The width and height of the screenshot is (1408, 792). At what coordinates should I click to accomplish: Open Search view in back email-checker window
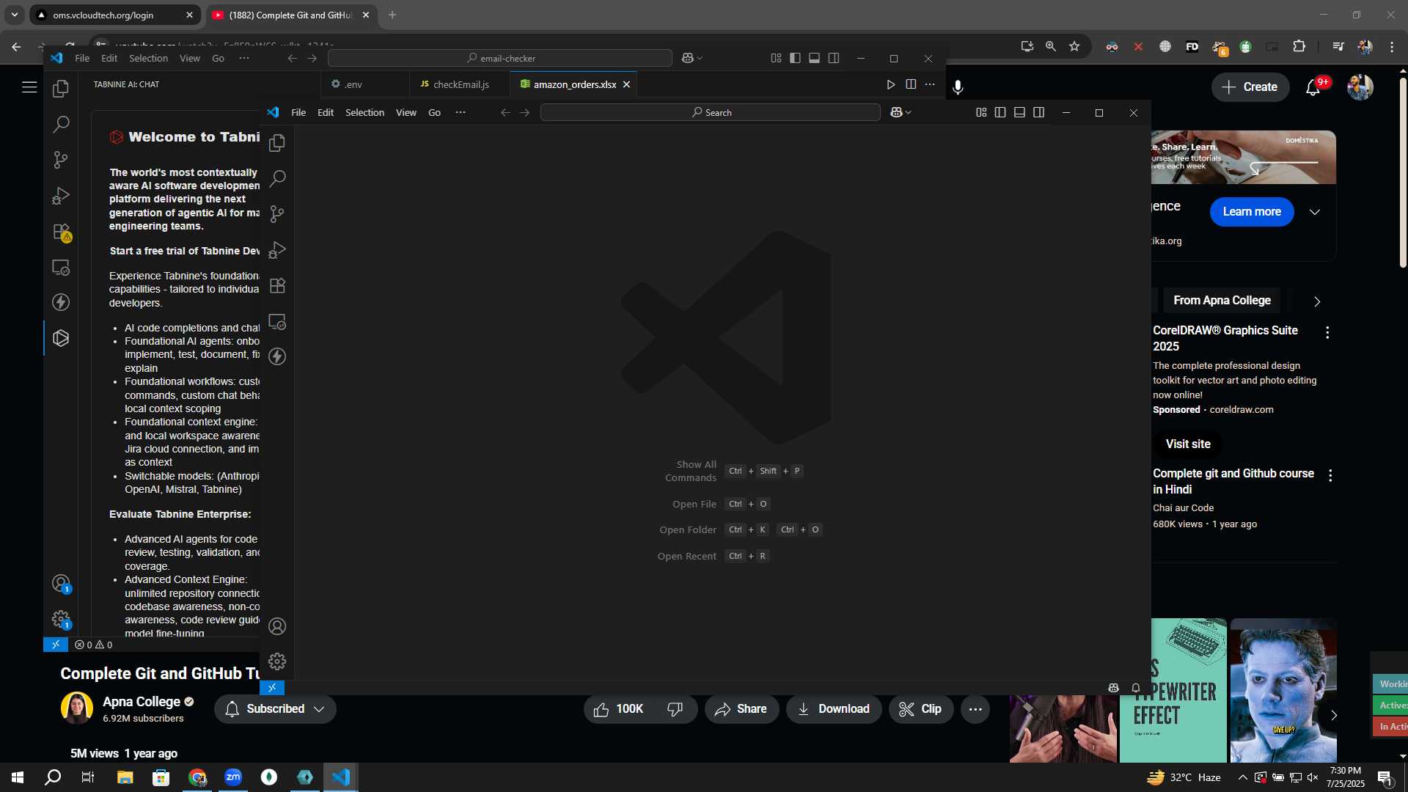61,124
